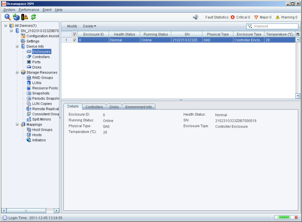Screen dimensions: 302x222
Task: Mute alarm sound via speaker icon
Action: (195, 17)
